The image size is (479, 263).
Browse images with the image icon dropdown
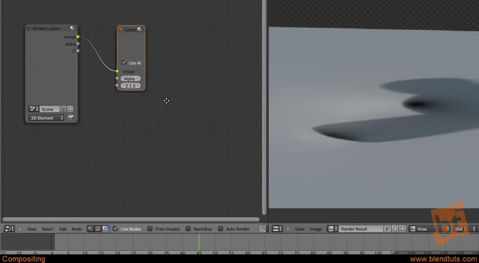(332, 228)
